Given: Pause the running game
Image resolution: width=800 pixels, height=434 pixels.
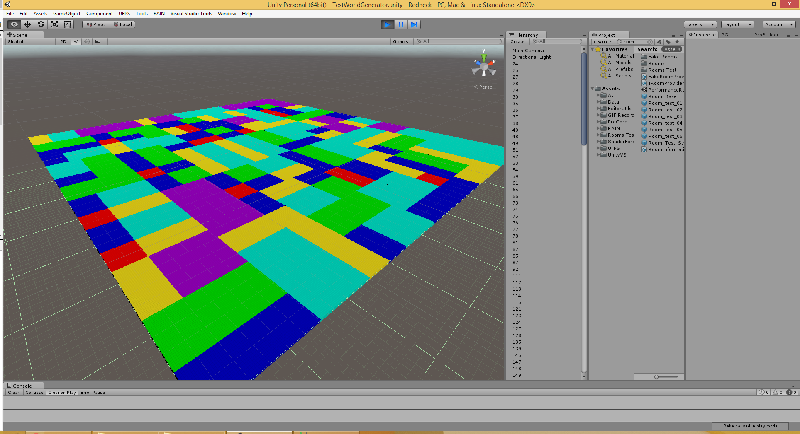Looking at the screenshot, I should 401,24.
